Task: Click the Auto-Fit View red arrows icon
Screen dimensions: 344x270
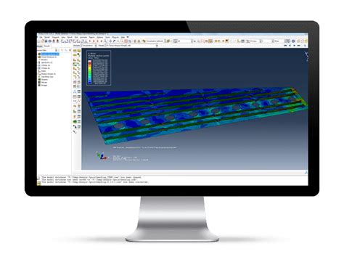Action: pos(126,41)
